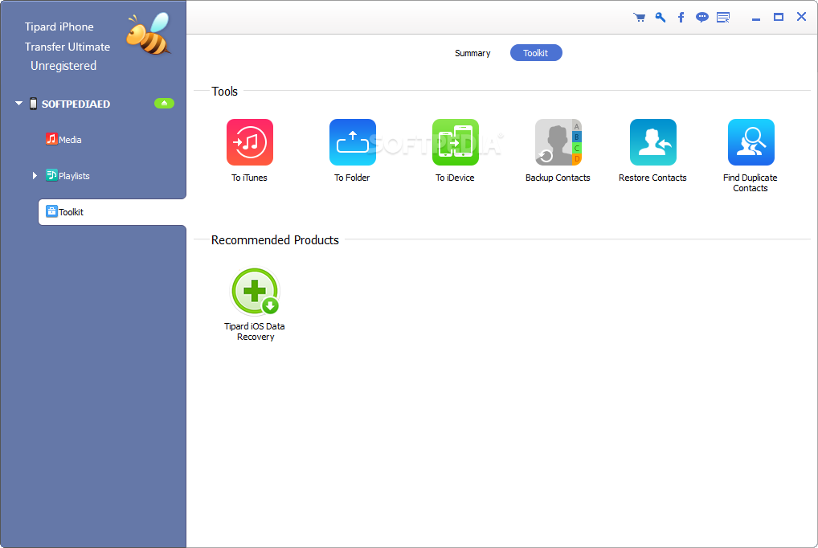Click the Unregistered status text
The height and width of the screenshot is (548, 818).
(63, 66)
